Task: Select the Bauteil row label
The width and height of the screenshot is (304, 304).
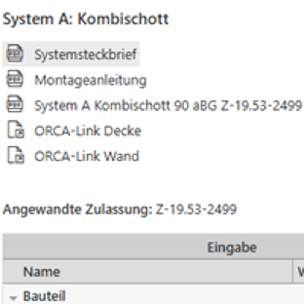Action: pyautogui.click(x=44, y=296)
